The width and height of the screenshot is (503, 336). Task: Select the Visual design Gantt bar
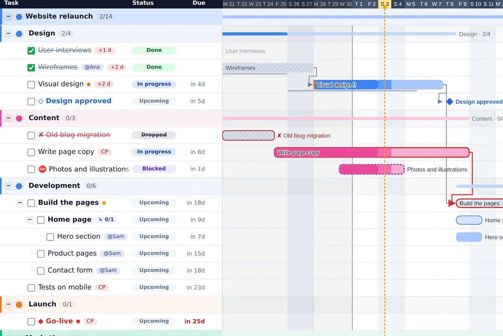coord(378,85)
